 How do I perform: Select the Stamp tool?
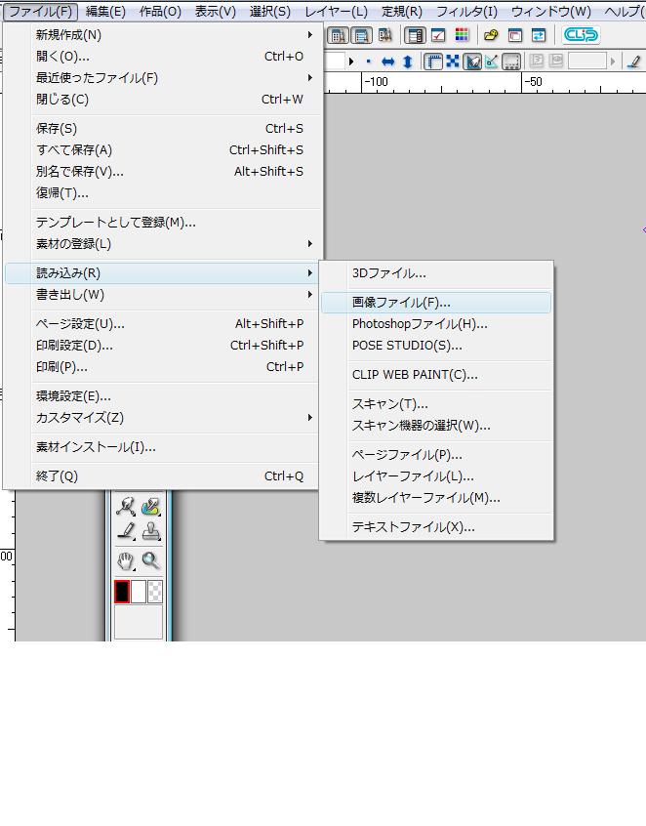(x=150, y=530)
